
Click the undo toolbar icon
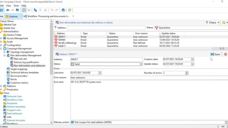click(52, 10)
